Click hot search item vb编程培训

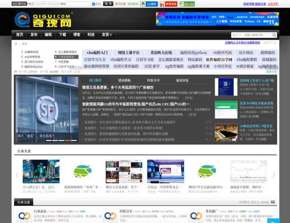pyautogui.click(x=31, y=52)
